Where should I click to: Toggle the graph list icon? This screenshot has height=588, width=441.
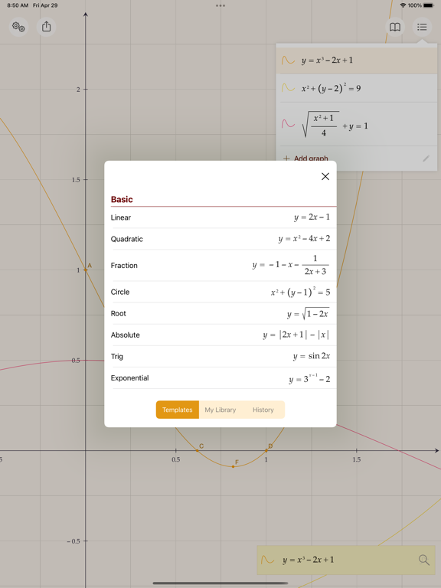tap(422, 27)
